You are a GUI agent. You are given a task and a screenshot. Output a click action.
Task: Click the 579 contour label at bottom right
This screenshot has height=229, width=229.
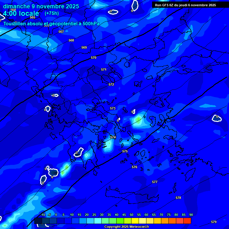click(213, 222)
